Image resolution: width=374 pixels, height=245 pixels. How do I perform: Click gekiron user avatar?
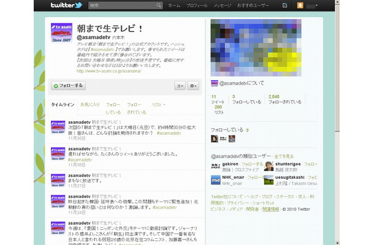(216, 167)
